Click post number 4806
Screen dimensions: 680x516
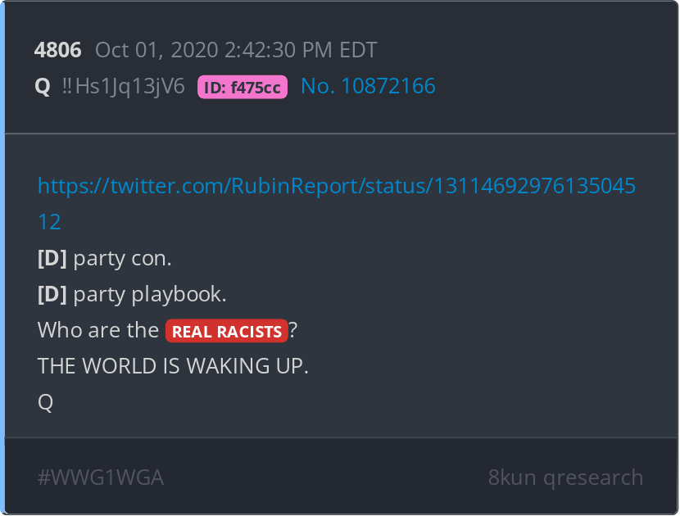(x=57, y=50)
